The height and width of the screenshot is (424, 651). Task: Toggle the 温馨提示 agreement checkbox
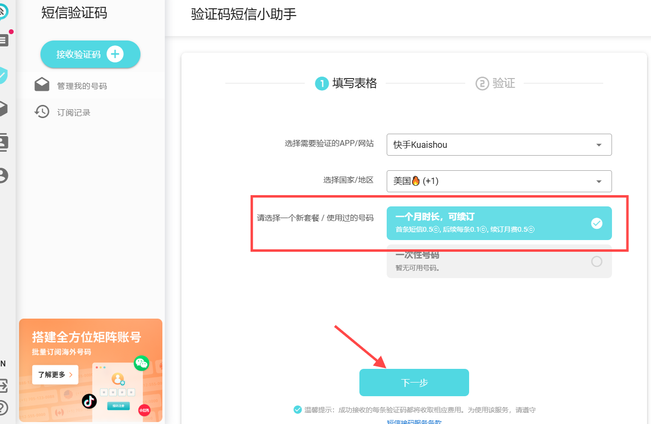(297, 410)
